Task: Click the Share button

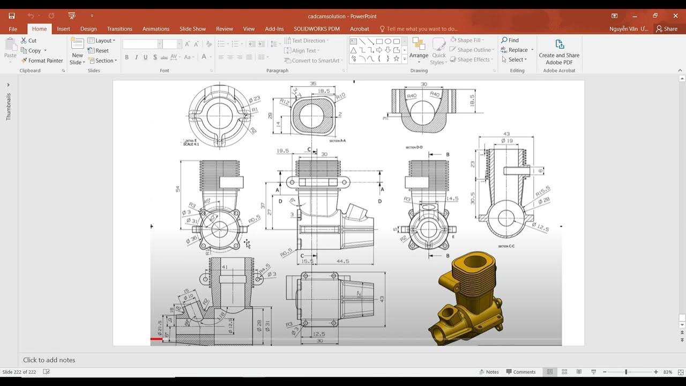Action: pyautogui.click(x=667, y=29)
